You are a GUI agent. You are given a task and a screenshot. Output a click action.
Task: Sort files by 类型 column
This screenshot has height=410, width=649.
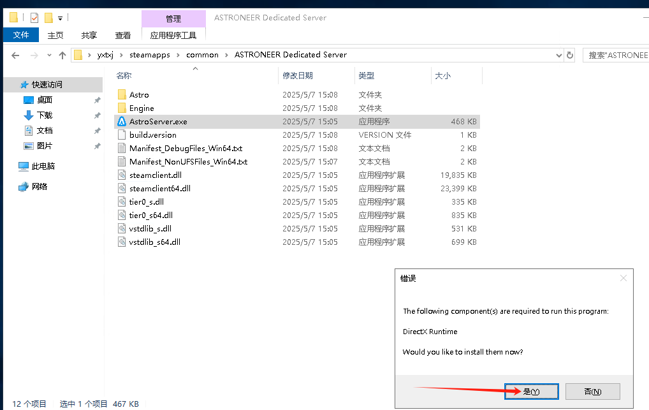[367, 76]
